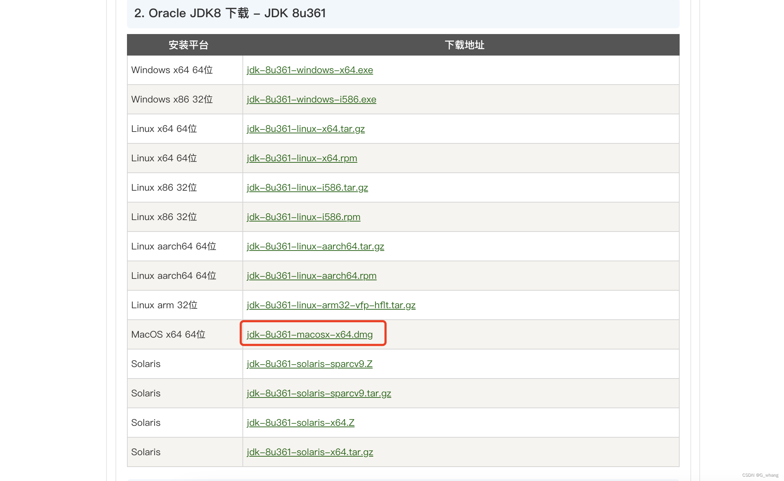Image resolution: width=784 pixels, height=481 pixels.
Task: Download jdk-8u361-windows-i586.exe
Action: tap(311, 99)
